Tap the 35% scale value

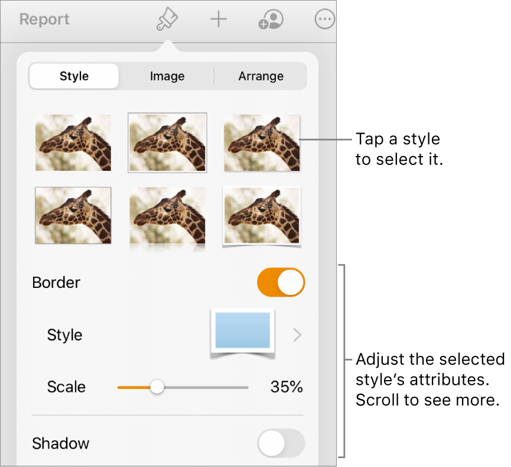(x=287, y=387)
